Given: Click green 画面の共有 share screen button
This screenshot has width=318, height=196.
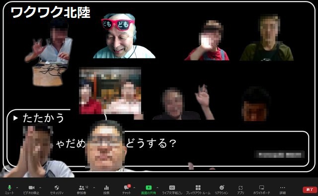Looking at the screenshot, I should coord(149,190).
